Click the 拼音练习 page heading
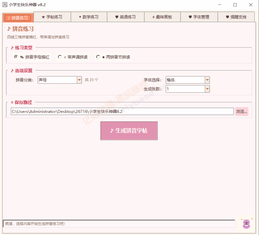 (20, 29)
